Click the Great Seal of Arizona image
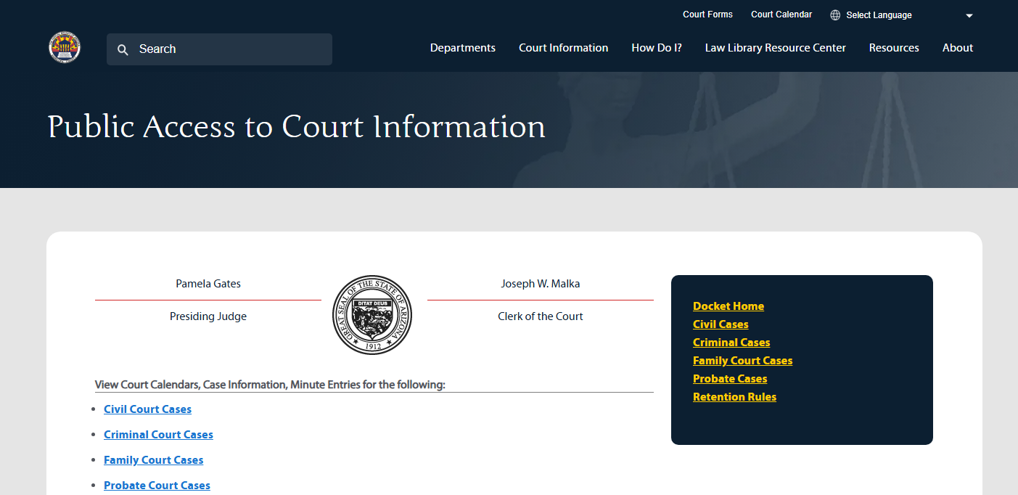This screenshot has height=495, width=1018. (372, 315)
